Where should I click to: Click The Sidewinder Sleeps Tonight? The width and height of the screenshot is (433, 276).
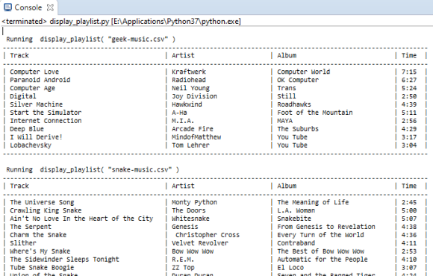(x=64, y=260)
